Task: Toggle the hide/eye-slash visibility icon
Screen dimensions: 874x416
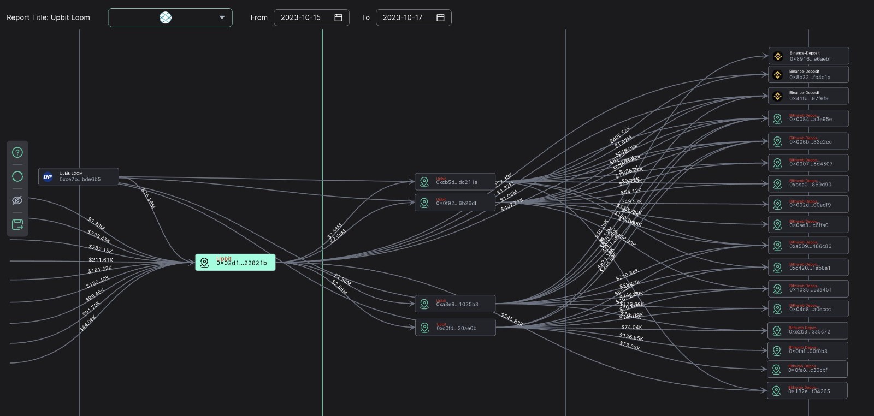Action: (17, 200)
